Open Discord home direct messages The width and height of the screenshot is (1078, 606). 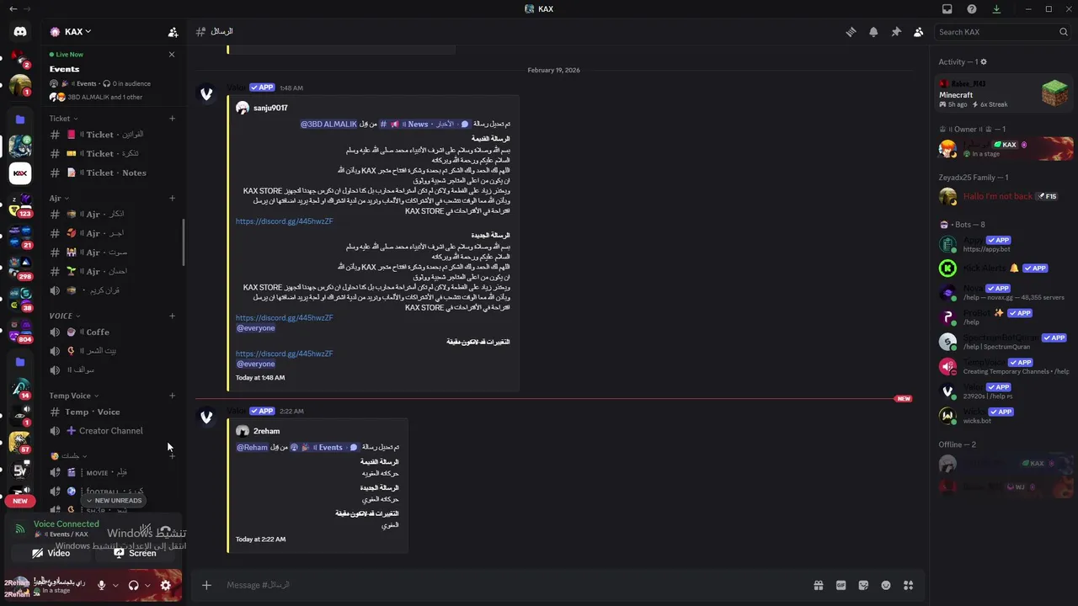[x=20, y=32]
